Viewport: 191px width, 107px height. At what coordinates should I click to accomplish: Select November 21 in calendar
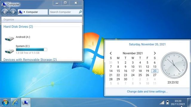[111, 75]
